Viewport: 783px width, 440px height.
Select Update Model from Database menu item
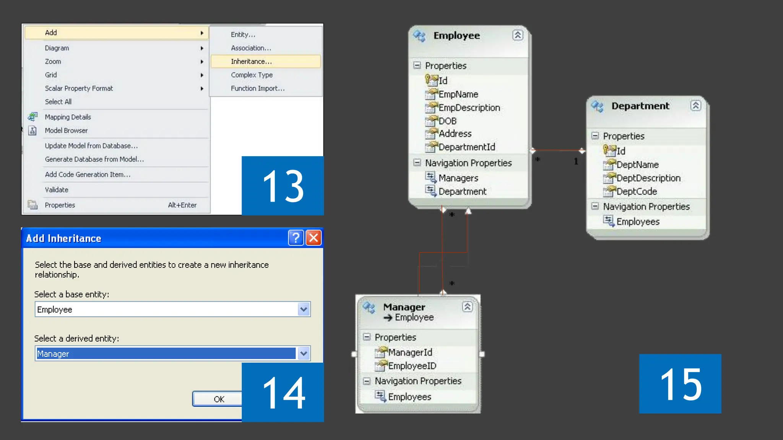(91, 146)
